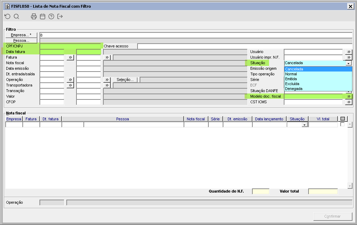
Task: Focus the CST ICMS input field
Action: point(313,102)
